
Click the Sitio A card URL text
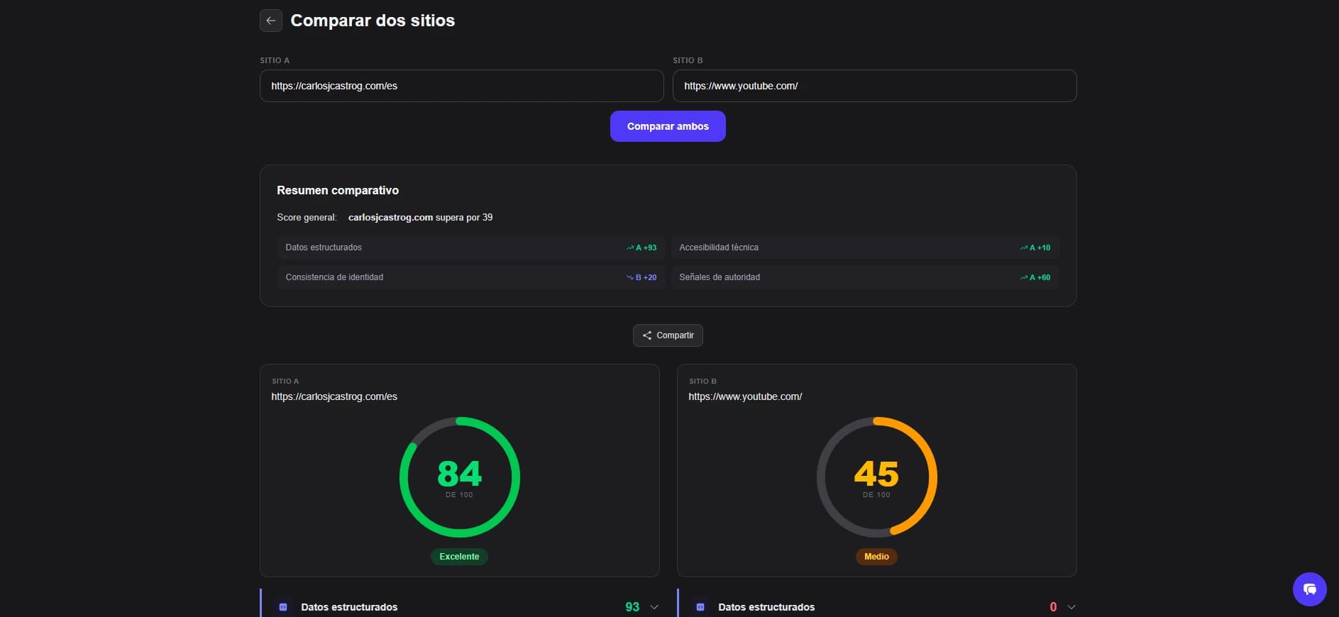[334, 396]
